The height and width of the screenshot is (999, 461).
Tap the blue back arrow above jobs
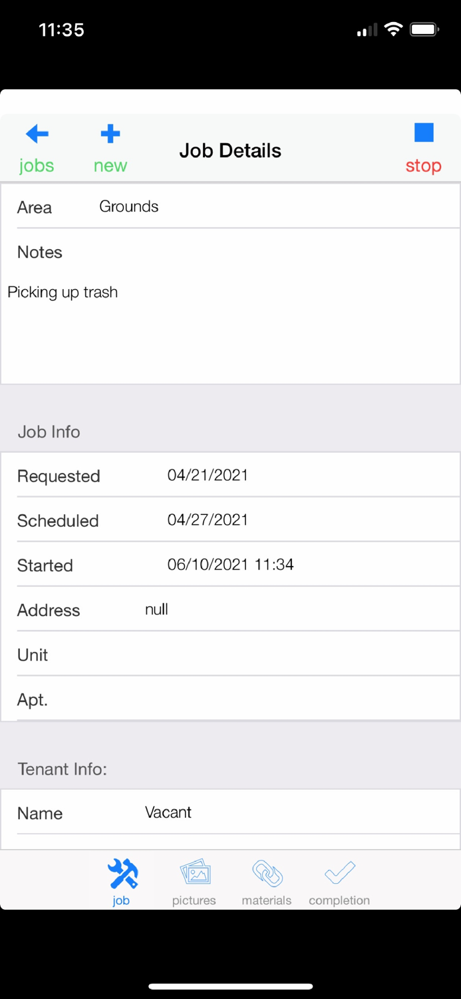click(x=37, y=133)
